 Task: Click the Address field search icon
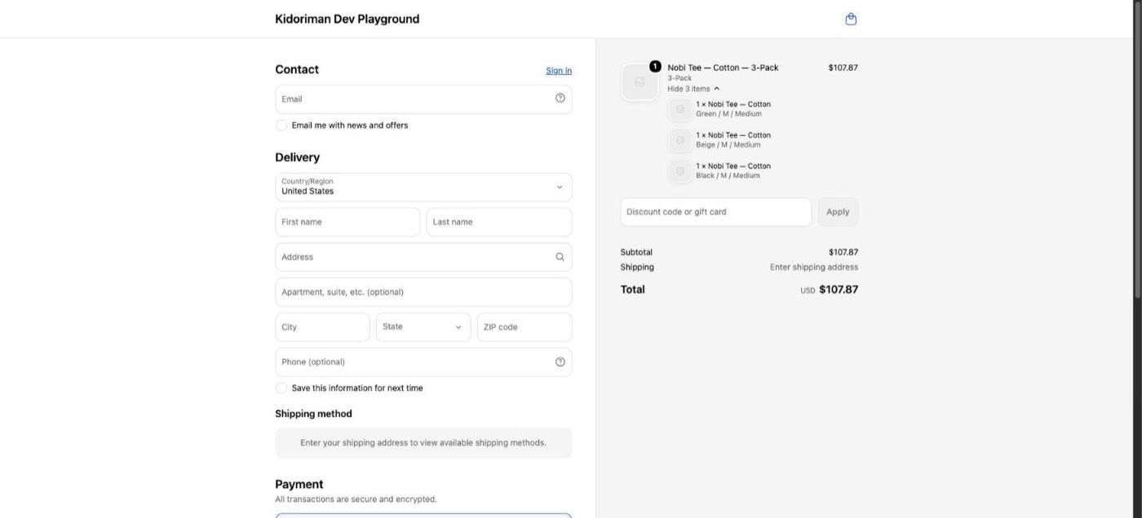[560, 257]
